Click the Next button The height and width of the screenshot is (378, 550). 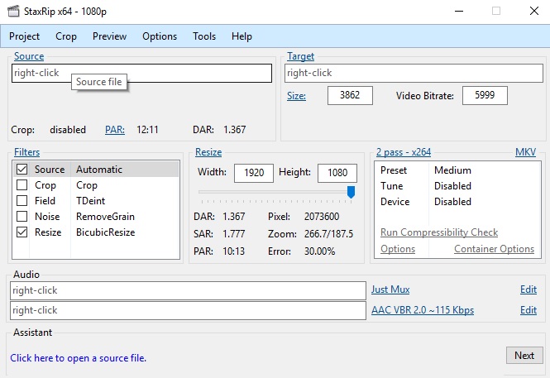pos(524,356)
